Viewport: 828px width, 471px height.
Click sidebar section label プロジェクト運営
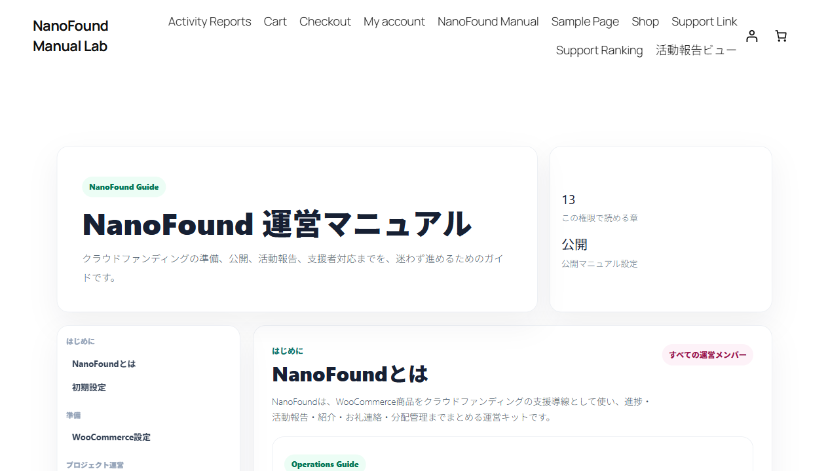(95, 465)
